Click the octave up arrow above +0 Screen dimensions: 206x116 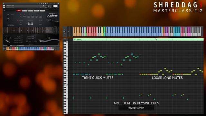point(65,29)
